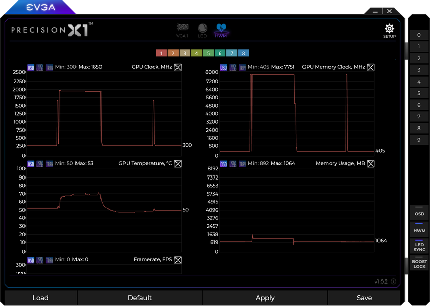Image resolution: width=430 pixels, height=306 pixels.
Task: Open the SETUP gear icon
Action: pos(389,31)
